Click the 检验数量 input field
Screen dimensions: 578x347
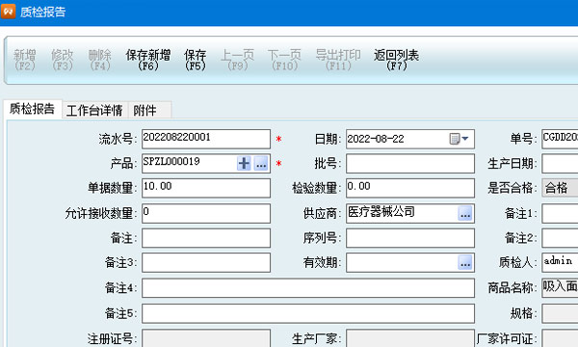[410, 188]
